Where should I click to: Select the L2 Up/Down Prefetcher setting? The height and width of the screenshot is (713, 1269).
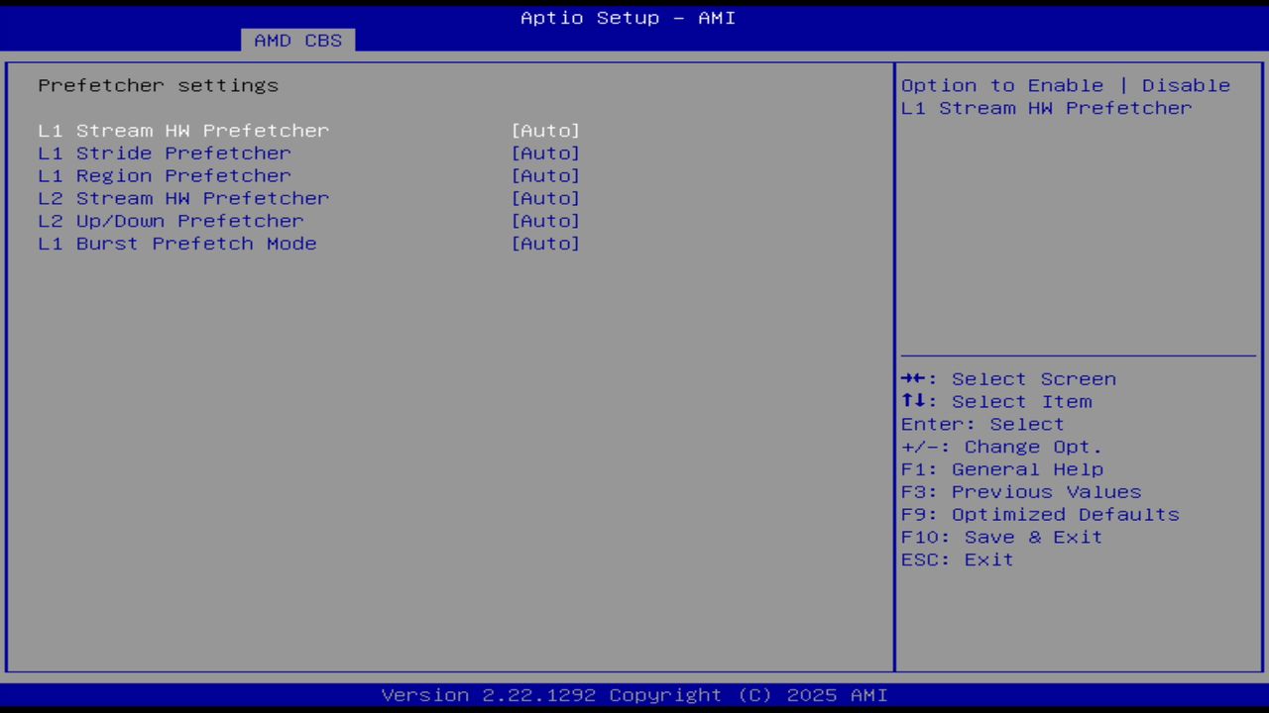point(171,222)
